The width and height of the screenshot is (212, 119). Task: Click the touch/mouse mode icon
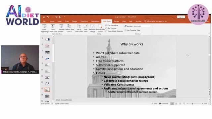[60, 17]
